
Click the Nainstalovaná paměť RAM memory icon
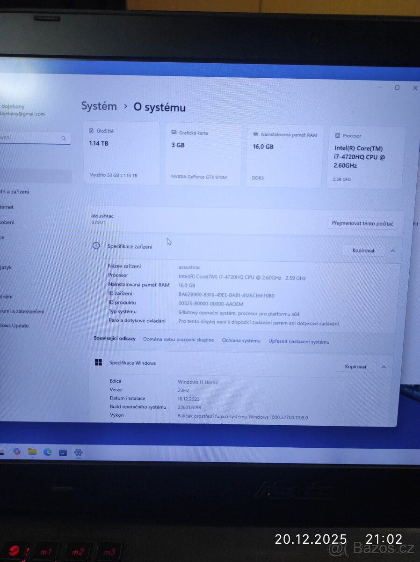[x=256, y=134]
